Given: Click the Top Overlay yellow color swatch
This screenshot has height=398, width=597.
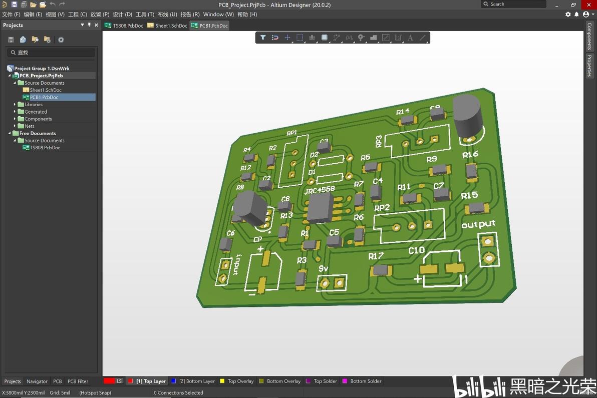Looking at the screenshot, I should coord(222,381).
